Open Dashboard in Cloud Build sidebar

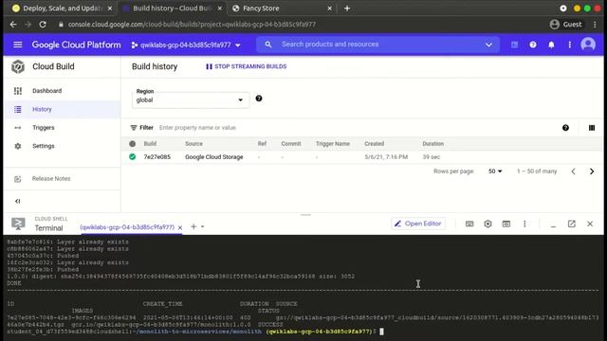point(46,91)
